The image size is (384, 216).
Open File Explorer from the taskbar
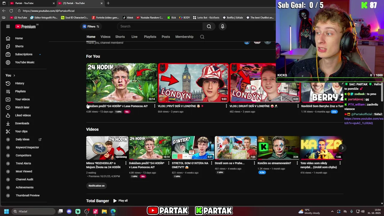point(104,211)
